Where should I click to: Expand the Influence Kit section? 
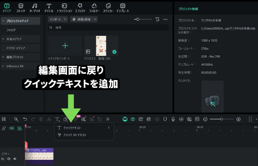click(3, 66)
